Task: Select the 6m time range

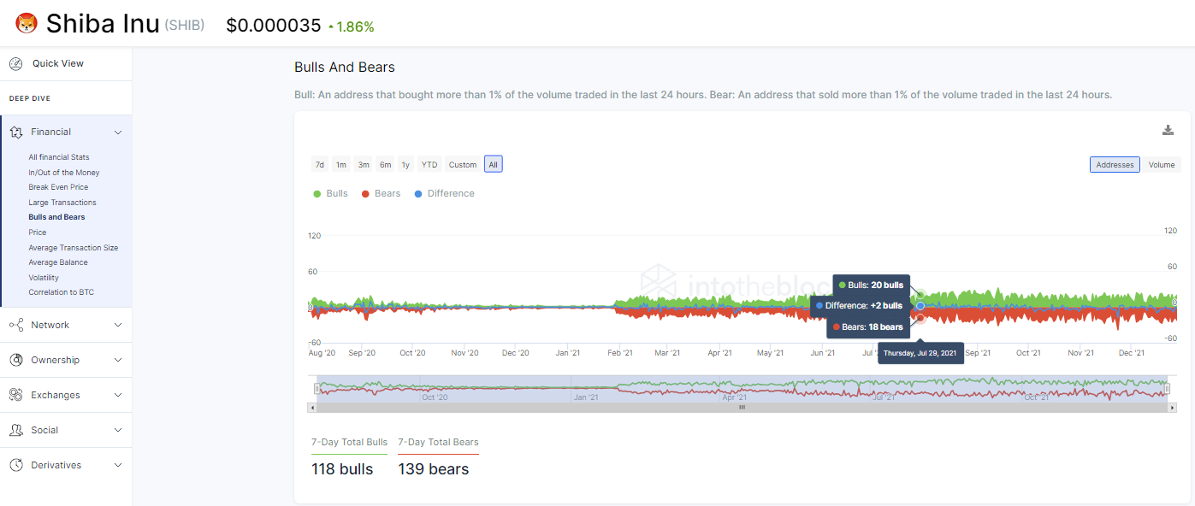Action: (x=386, y=164)
